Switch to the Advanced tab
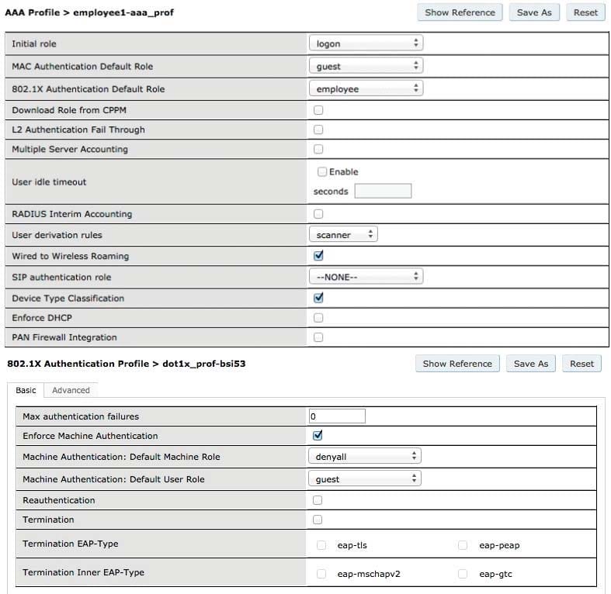The height and width of the screenshot is (594, 611). click(x=71, y=390)
